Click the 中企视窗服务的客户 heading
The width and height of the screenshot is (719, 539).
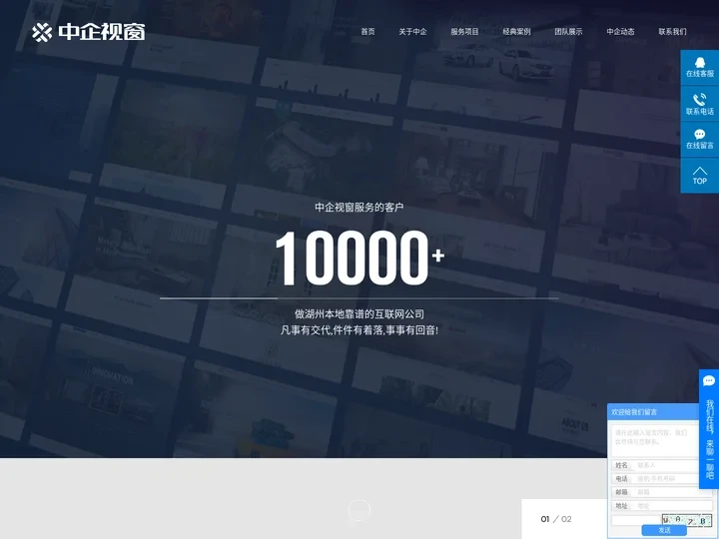[x=359, y=208]
